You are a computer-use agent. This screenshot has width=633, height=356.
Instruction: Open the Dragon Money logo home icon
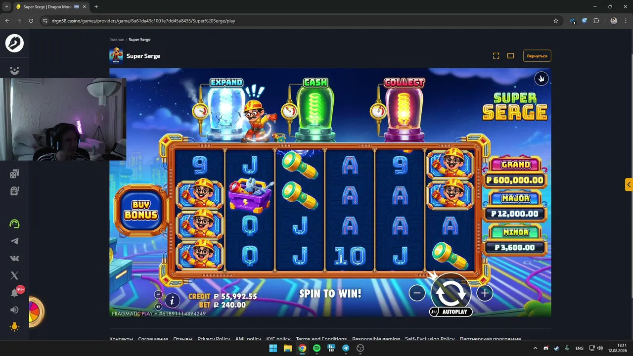click(x=14, y=43)
